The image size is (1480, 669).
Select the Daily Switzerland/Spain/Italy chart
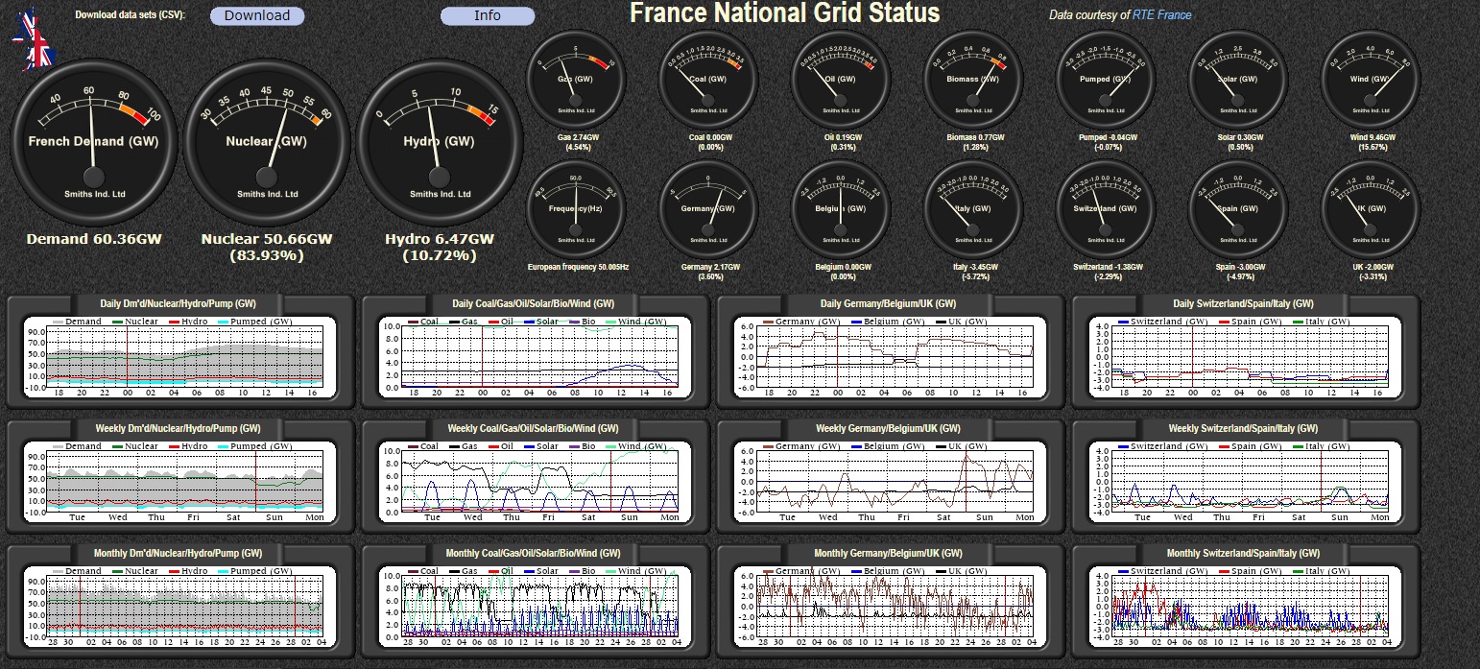click(x=1245, y=357)
